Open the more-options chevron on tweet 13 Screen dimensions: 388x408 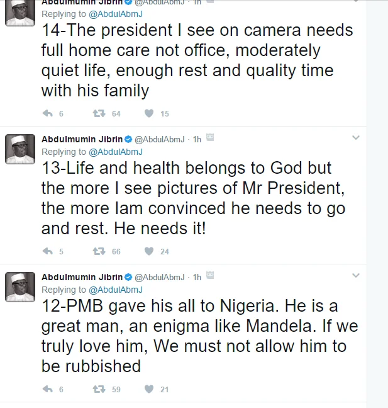(x=355, y=138)
